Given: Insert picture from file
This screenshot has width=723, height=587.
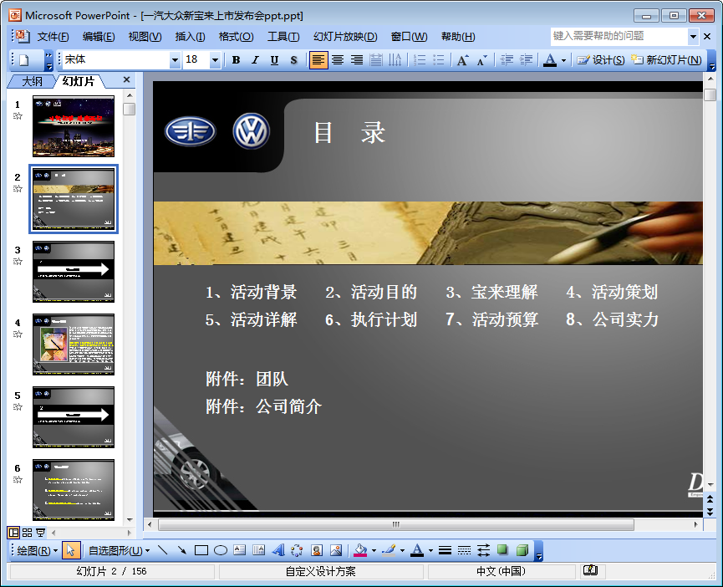Looking at the screenshot, I should point(336,550).
